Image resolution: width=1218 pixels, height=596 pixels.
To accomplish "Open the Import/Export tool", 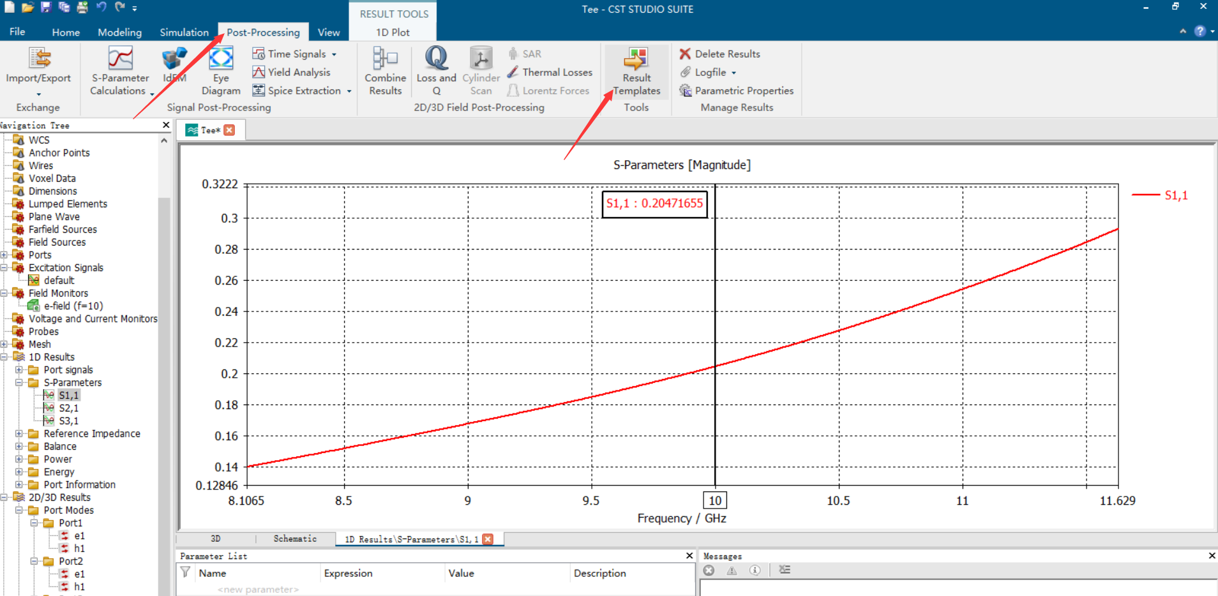I will click(38, 70).
